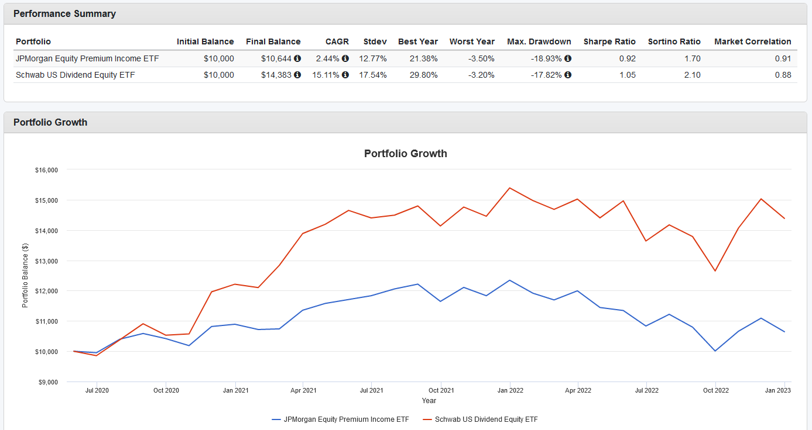Click the -3.20% worst year value
Viewport: 812px width, 430px height.
tap(482, 75)
